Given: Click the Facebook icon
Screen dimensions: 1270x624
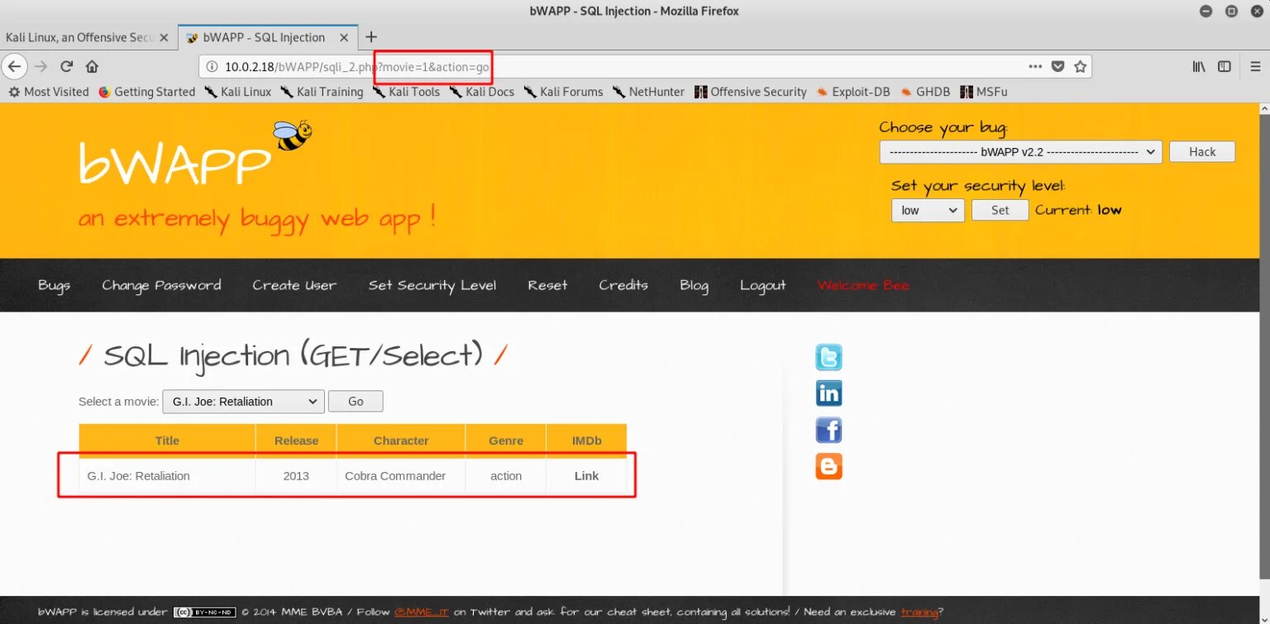Looking at the screenshot, I should click(x=828, y=430).
